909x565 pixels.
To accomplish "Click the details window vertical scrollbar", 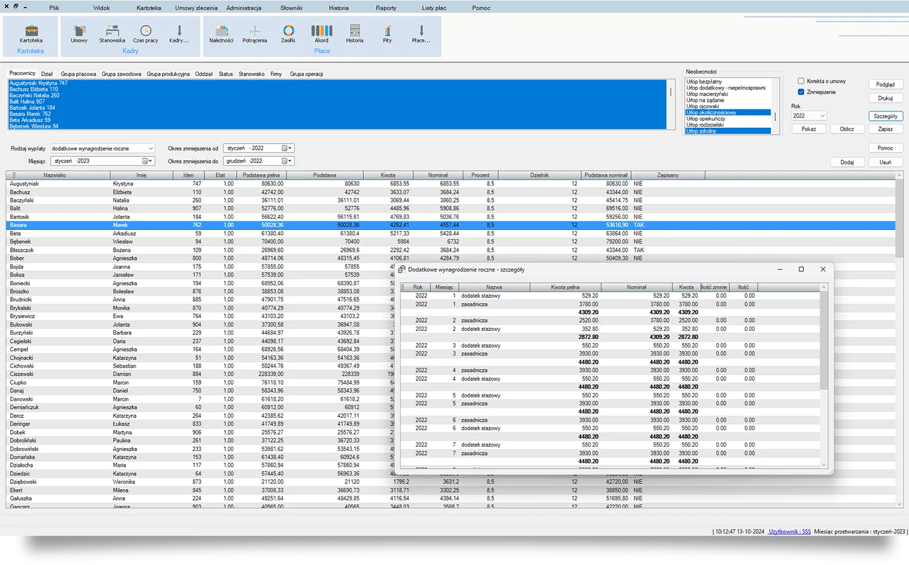I will [x=824, y=376].
